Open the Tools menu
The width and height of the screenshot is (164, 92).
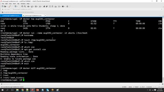[14, 4]
